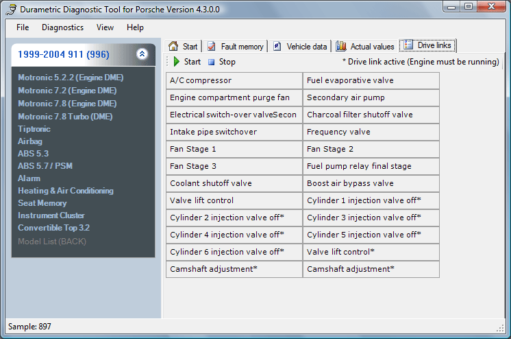Activate the Coolant shutoff valve drive link

(x=234, y=183)
